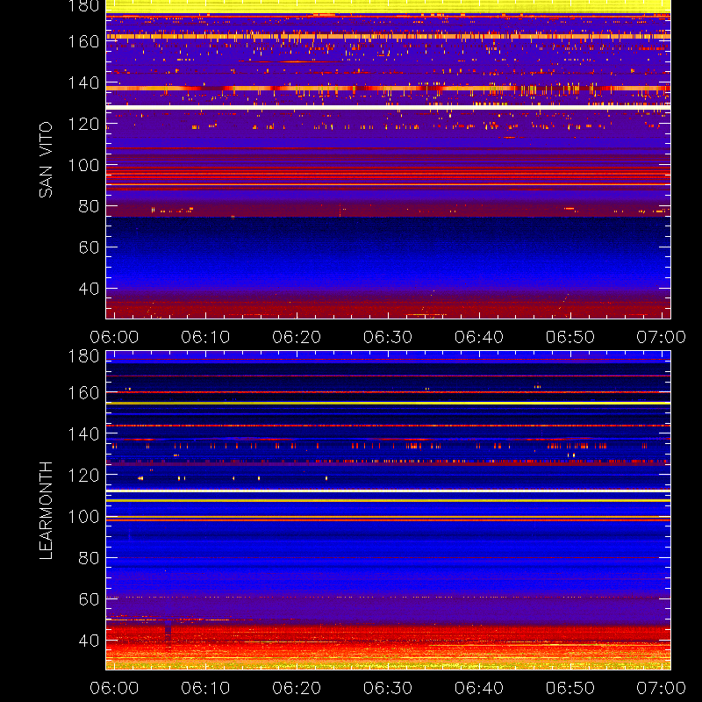Pick the 160 frequency label on Learmonth axis
Screen dimensions: 702x702
point(83,393)
